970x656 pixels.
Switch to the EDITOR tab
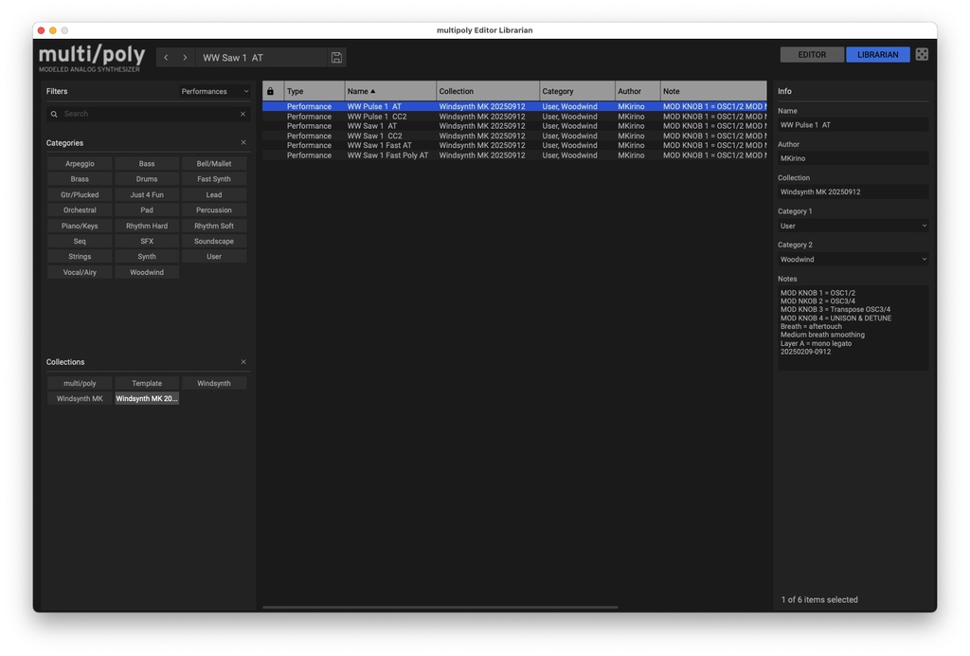812,54
